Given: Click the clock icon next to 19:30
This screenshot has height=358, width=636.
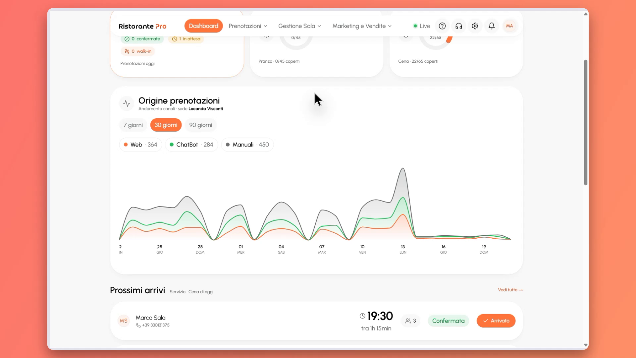Looking at the screenshot, I should 362,316.
